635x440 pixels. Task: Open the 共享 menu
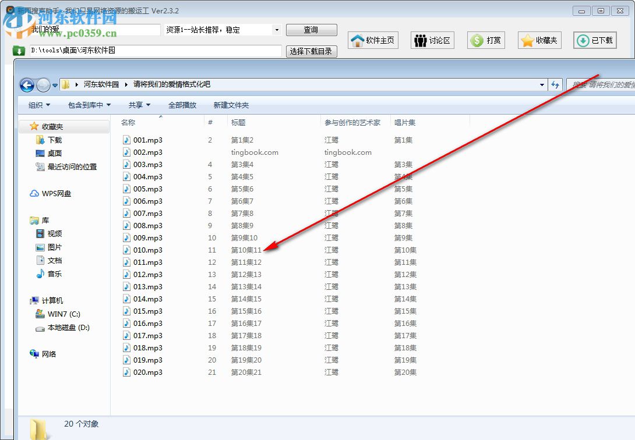pyautogui.click(x=139, y=105)
